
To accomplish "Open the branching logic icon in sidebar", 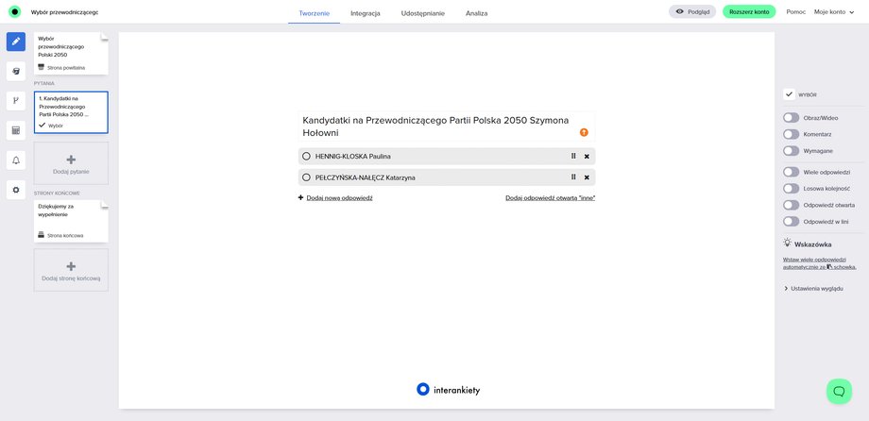I will [16, 100].
